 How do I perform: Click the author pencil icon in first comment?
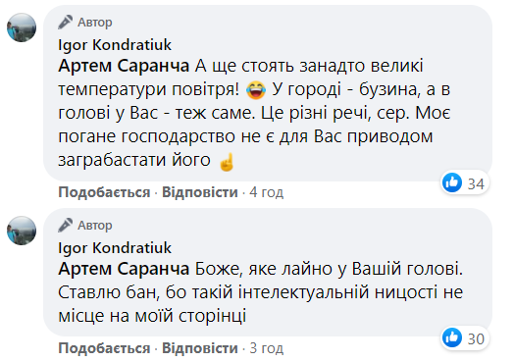[x=66, y=22]
